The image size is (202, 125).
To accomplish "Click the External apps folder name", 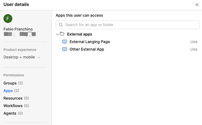I will (x=79, y=34).
